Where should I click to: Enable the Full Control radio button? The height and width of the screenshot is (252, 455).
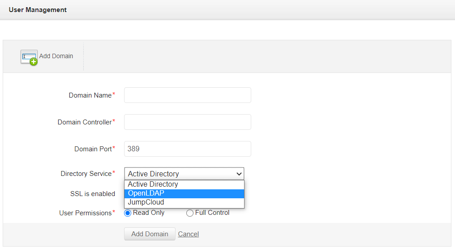pyautogui.click(x=190, y=213)
